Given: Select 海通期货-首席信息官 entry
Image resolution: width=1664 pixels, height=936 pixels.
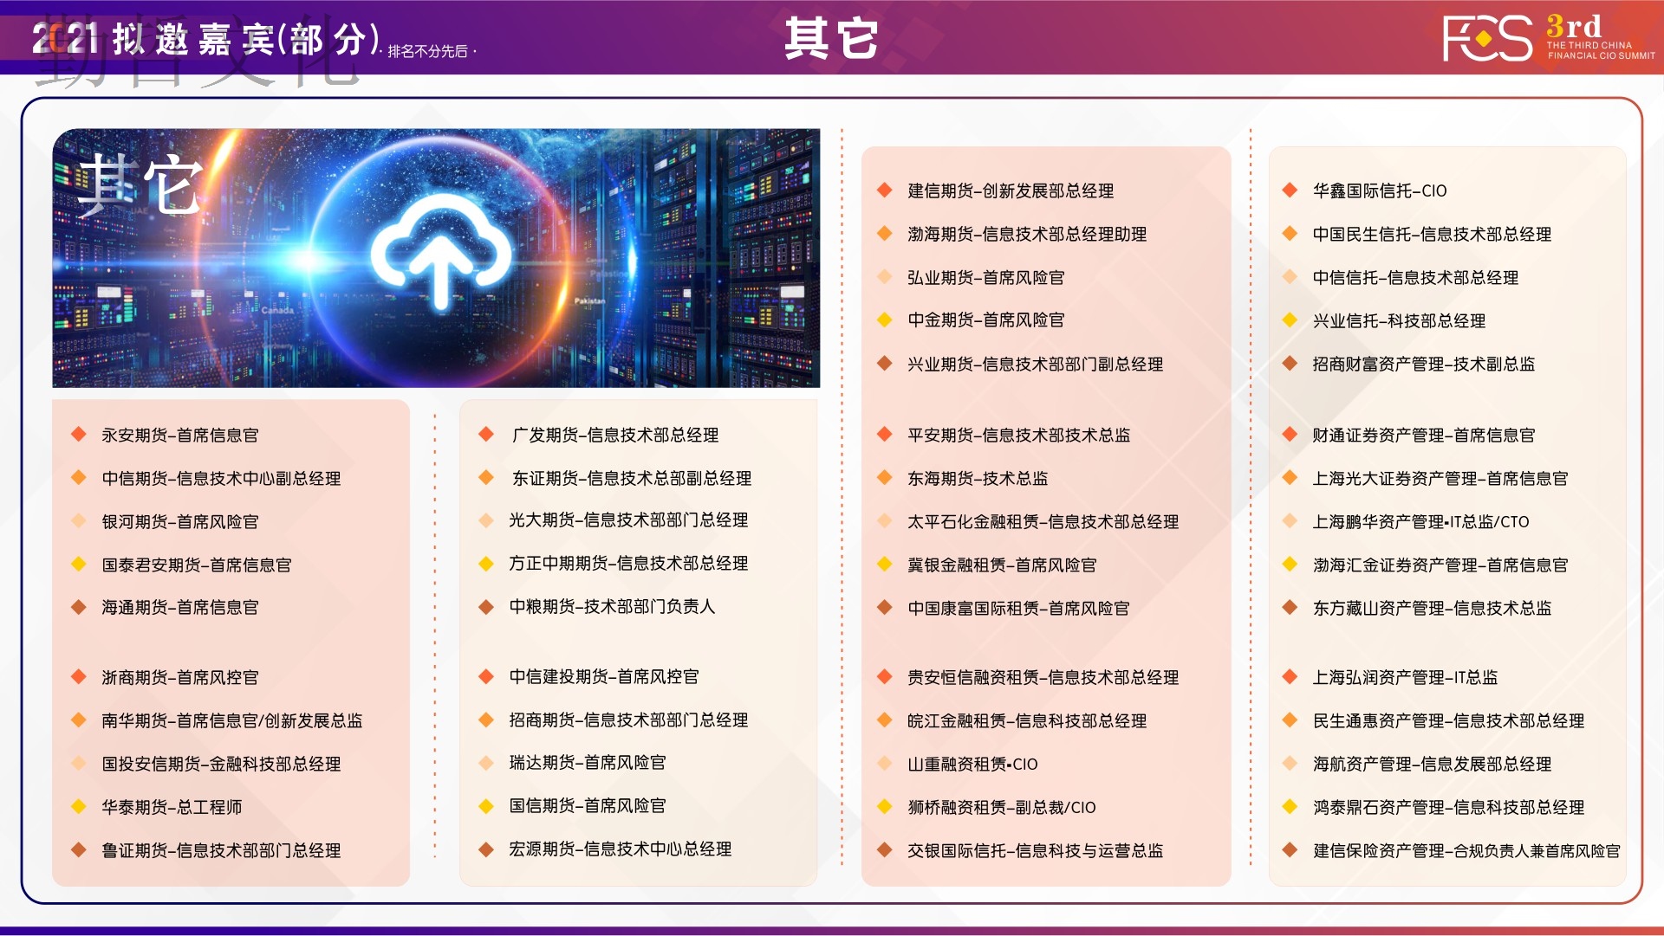Looking at the screenshot, I should pyautogui.click(x=180, y=607).
